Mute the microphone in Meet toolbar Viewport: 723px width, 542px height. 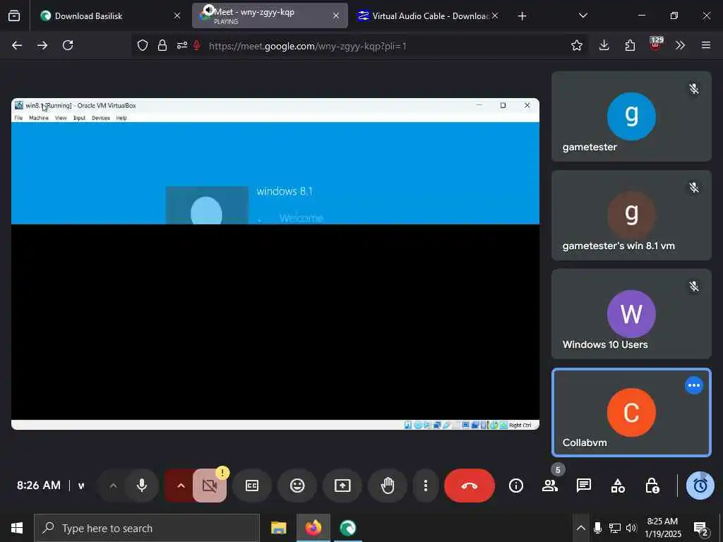[141, 486]
